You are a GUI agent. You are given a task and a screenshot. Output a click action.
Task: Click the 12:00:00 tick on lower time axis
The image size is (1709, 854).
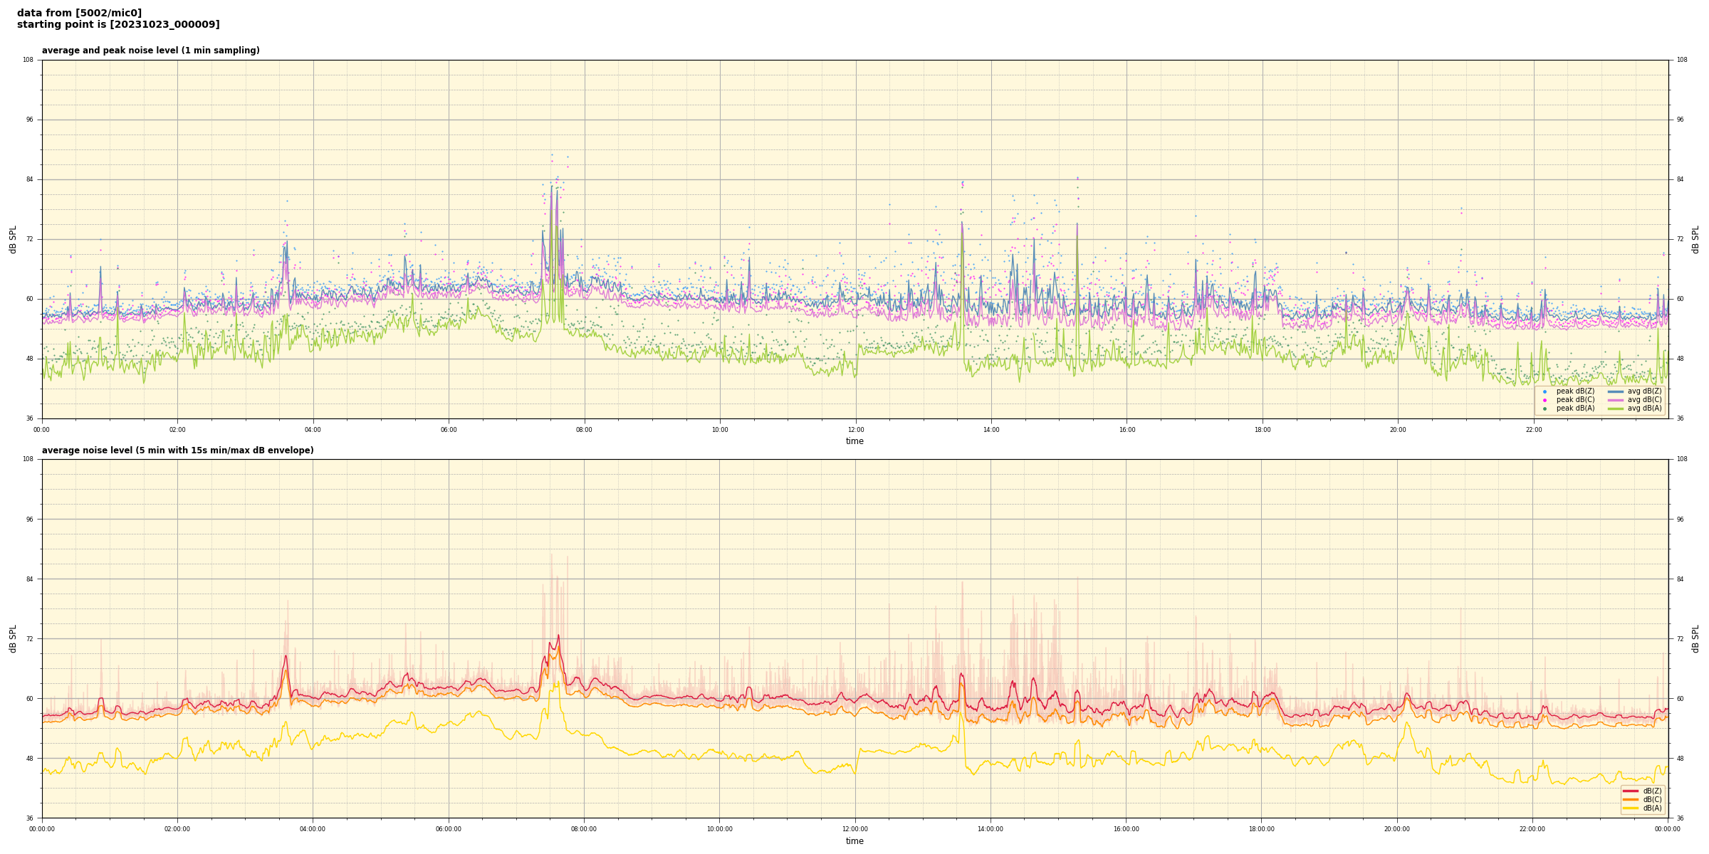tap(855, 829)
